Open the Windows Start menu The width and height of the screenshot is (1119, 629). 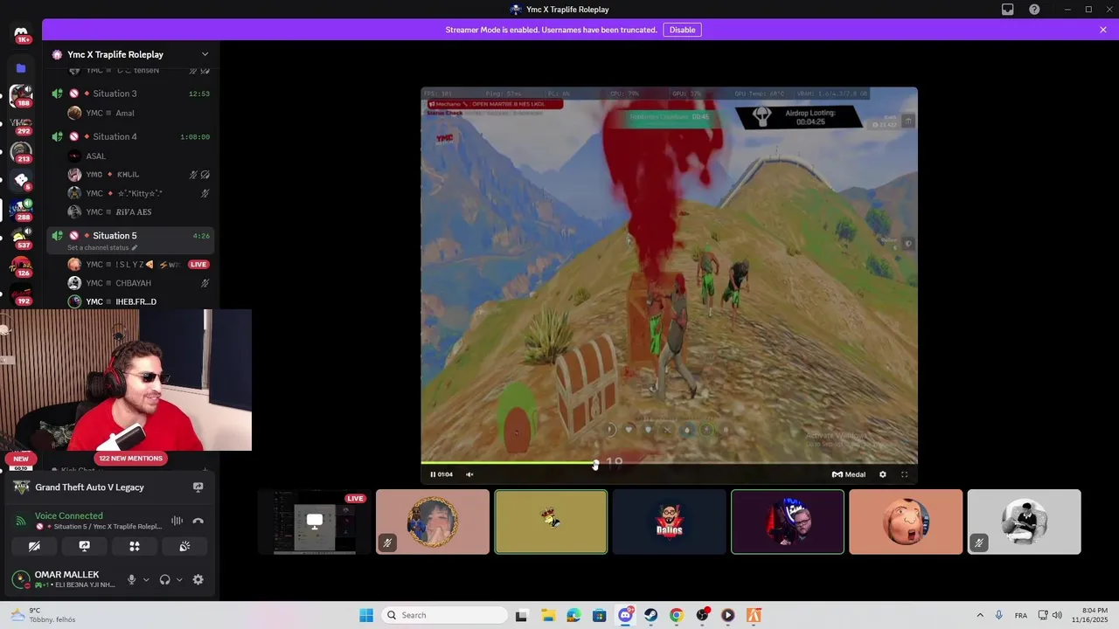366,615
